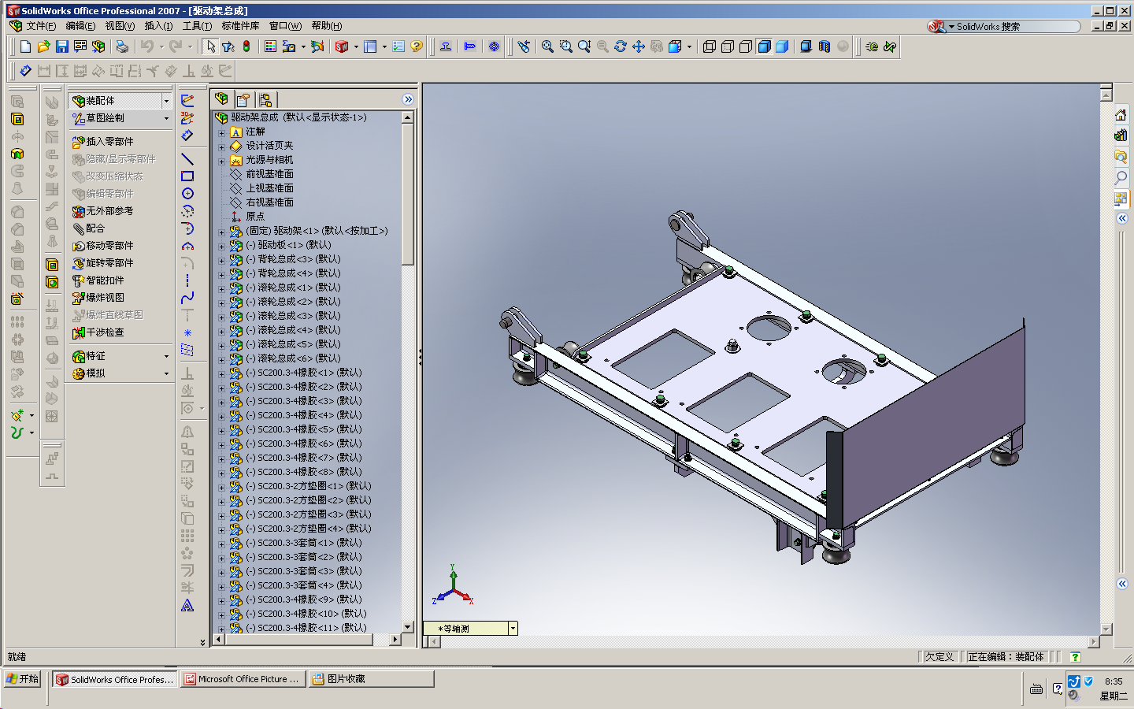The image size is (1134, 709).
Task: Click the Print icon
Action: pyautogui.click(x=122, y=46)
